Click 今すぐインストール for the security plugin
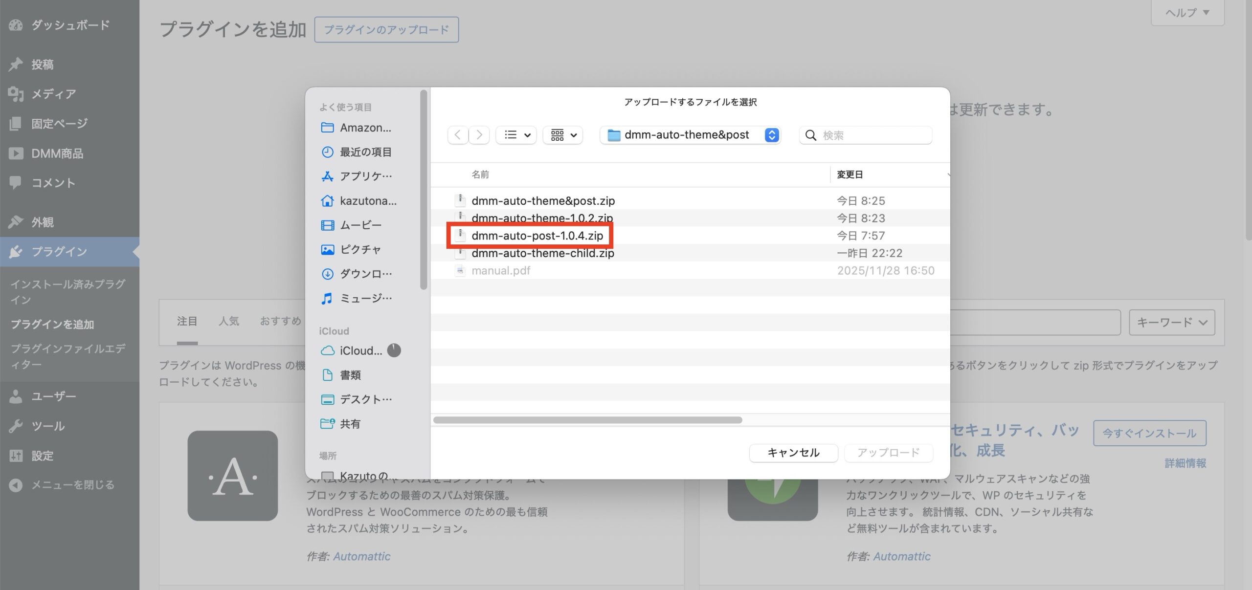1252x590 pixels. point(1150,433)
